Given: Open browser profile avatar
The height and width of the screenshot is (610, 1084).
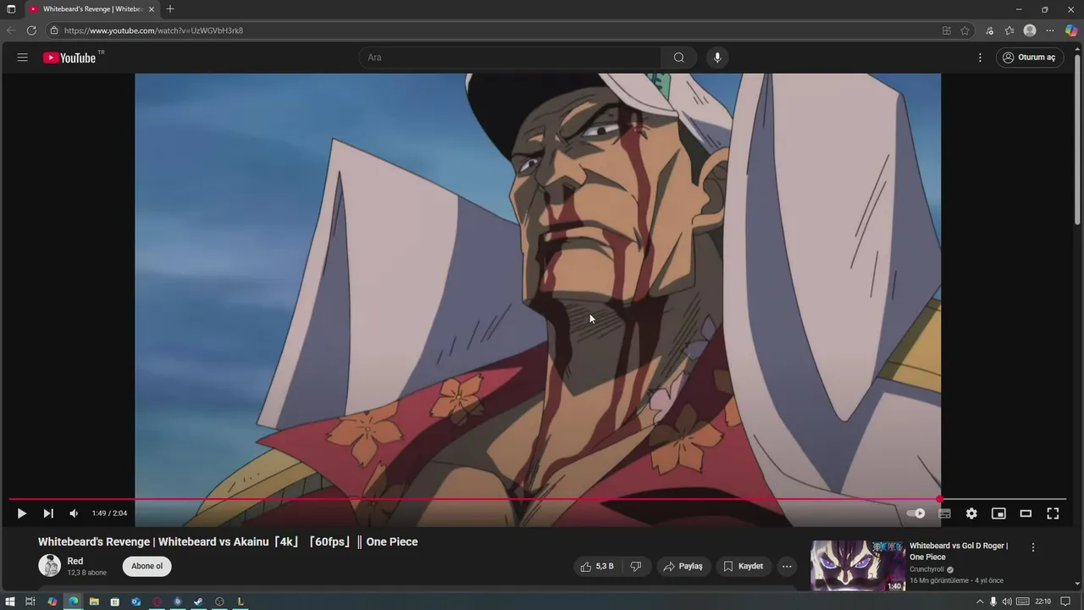Looking at the screenshot, I should click(1030, 30).
